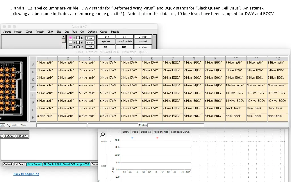Follow the Back to beginning link
The image size is (291, 182).
[x=26, y=174]
